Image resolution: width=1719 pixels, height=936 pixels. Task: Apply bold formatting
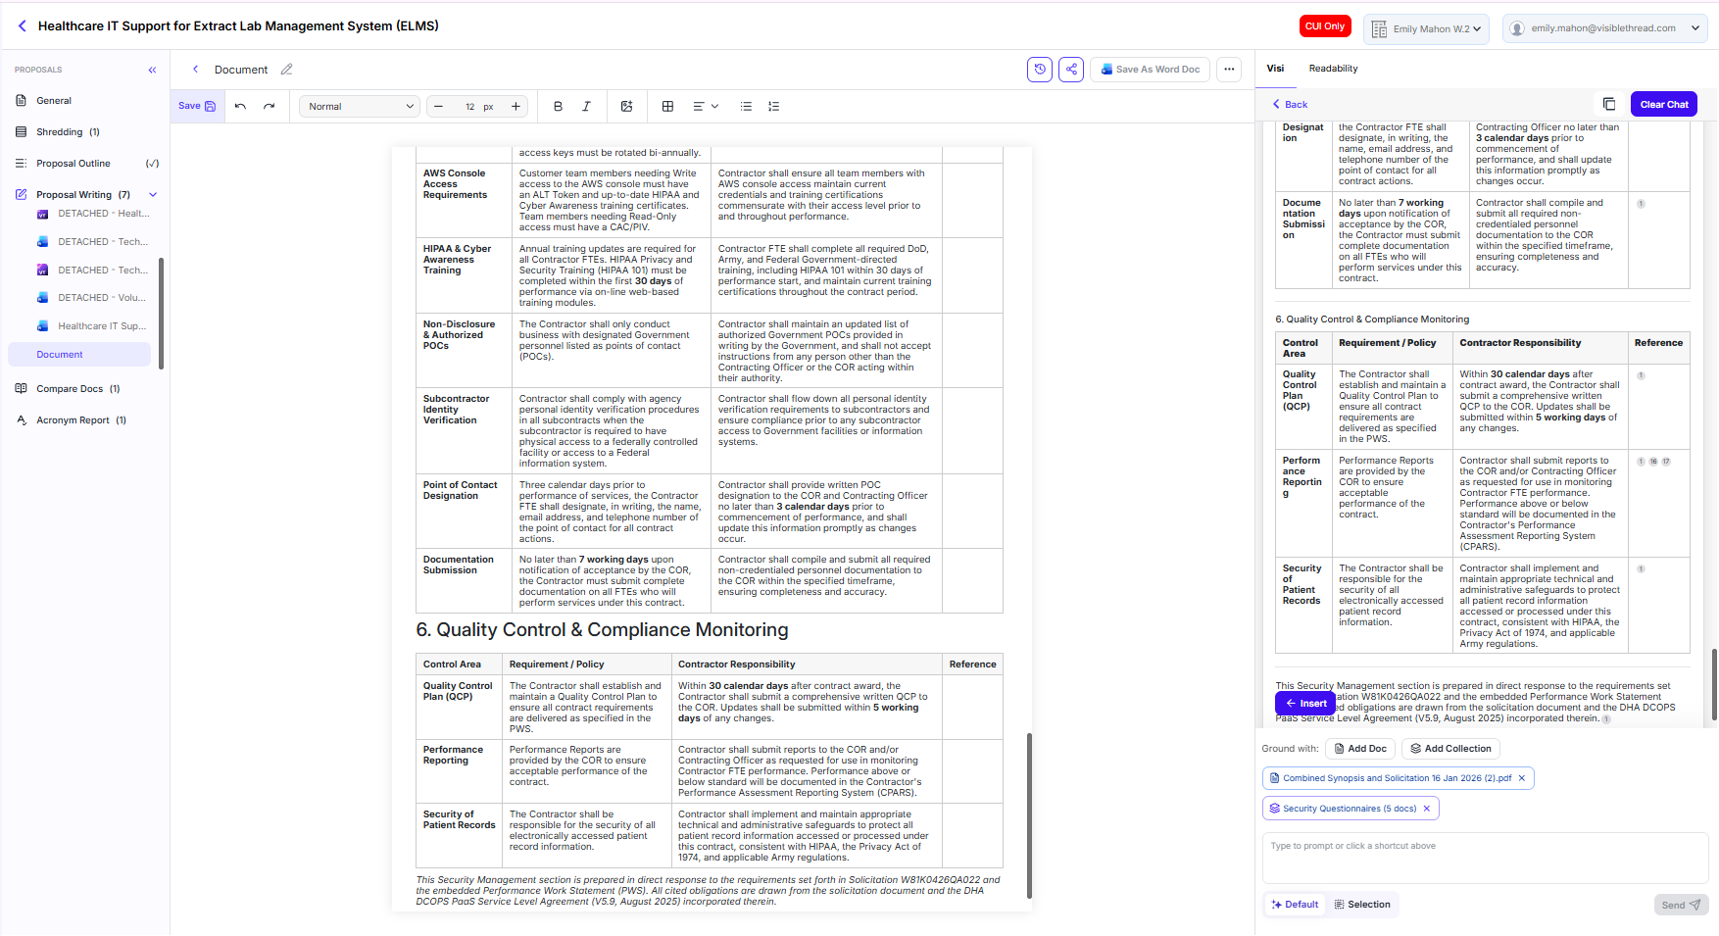[x=558, y=107]
